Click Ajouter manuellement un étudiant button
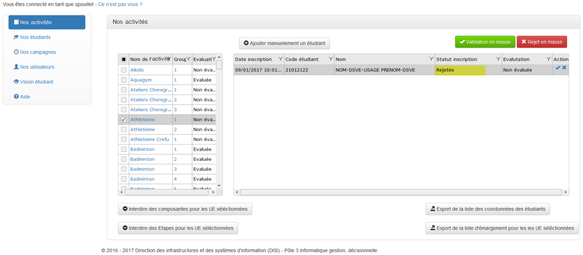The height and width of the screenshot is (255, 583). pos(284,43)
